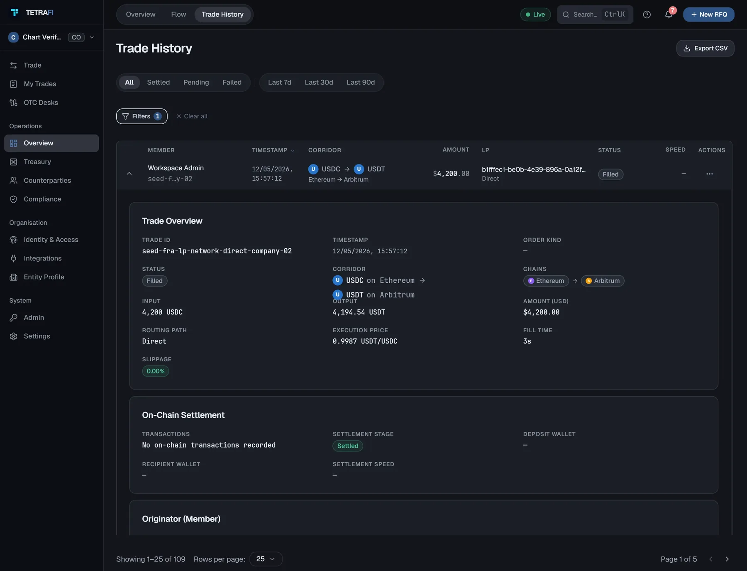The height and width of the screenshot is (571, 747).
Task: Click the Entity Profile building icon
Action: click(x=14, y=277)
